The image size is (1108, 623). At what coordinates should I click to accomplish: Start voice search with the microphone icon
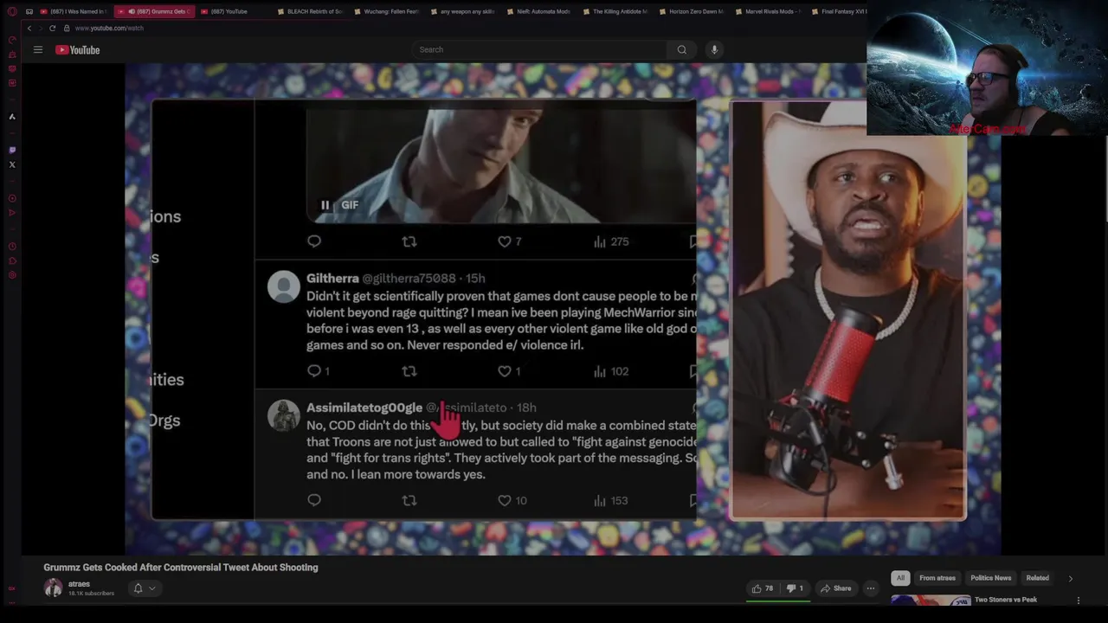click(x=714, y=49)
